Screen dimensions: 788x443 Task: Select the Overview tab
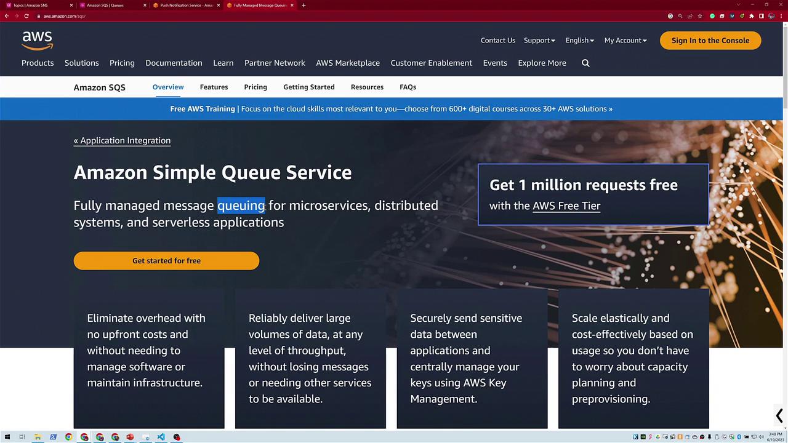point(168,87)
